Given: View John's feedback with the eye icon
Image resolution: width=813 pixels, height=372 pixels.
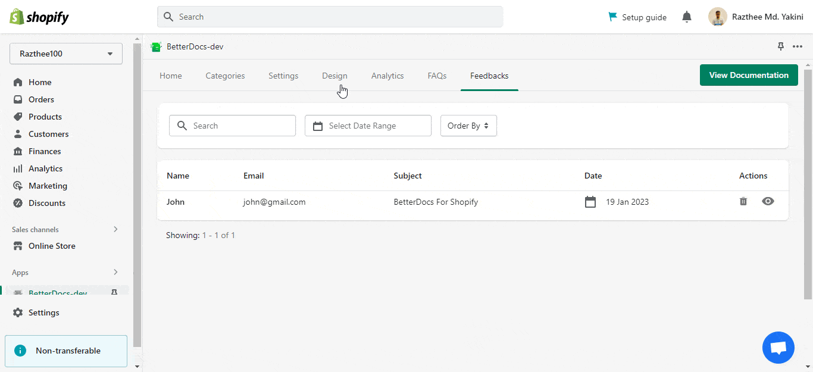Looking at the screenshot, I should click(x=768, y=201).
